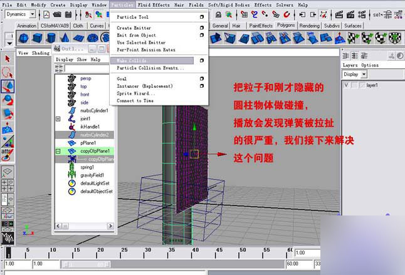Viewport: 405px width, 275px height.
Task: Click the Maya logo icon
Action: [8, 237]
